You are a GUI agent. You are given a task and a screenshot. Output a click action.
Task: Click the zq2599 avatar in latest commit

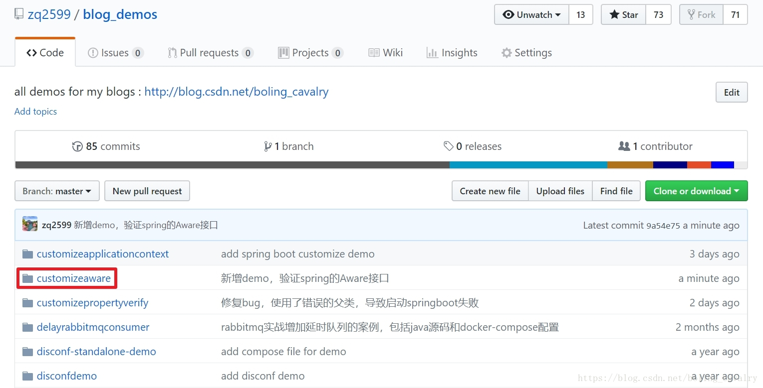coord(30,224)
